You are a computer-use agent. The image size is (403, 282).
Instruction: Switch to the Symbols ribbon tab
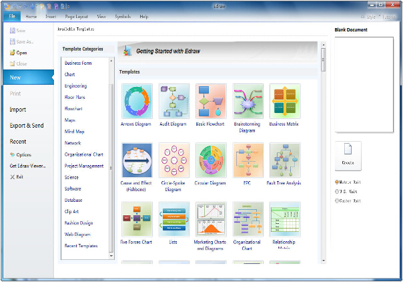coord(123,17)
